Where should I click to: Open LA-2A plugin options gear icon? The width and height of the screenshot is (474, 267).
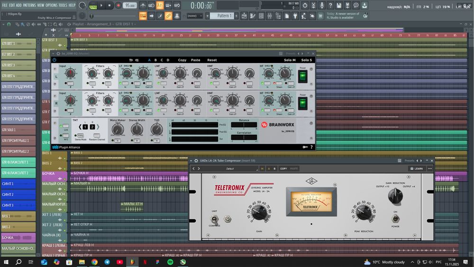pos(196,161)
